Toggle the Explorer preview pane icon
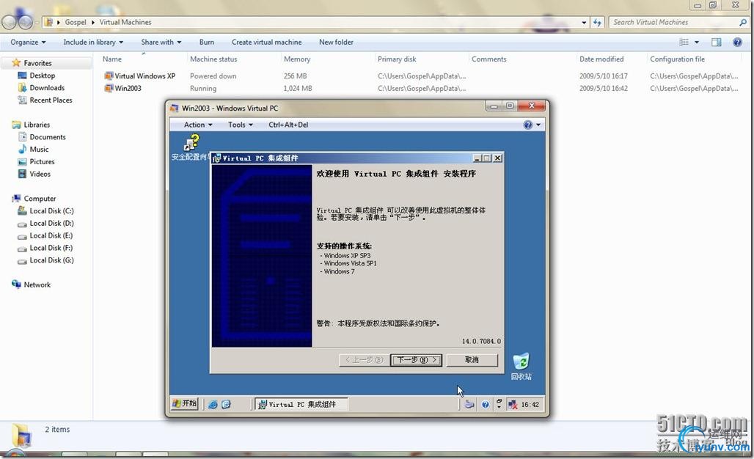754x459 pixels. tap(717, 43)
